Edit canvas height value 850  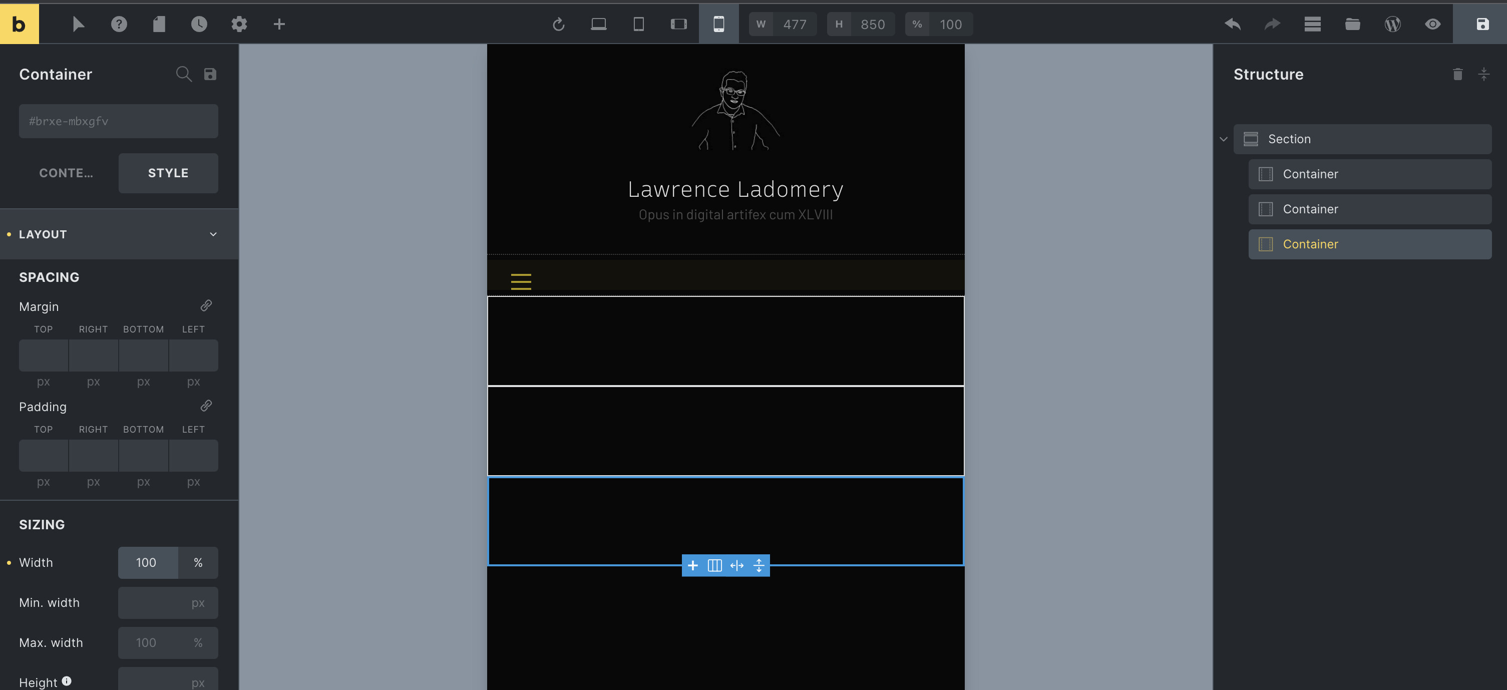coord(873,24)
